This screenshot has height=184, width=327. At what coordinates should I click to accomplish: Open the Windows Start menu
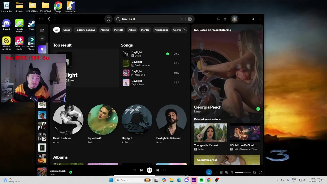pos(111,180)
